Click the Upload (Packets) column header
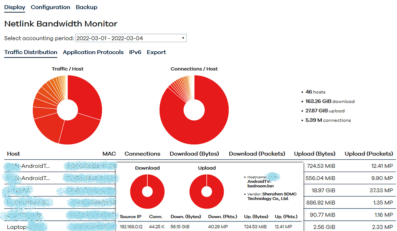 (x=369, y=154)
